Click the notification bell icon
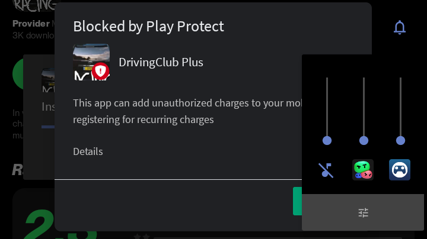The image size is (427, 239). point(400,27)
